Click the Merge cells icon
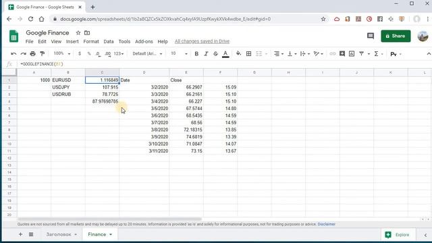 [259, 54]
